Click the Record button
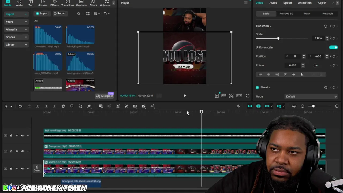This screenshot has height=193, width=343. [60, 13]
